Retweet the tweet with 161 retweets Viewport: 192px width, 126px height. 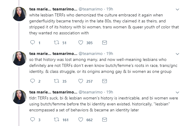(x=56, y=120)
